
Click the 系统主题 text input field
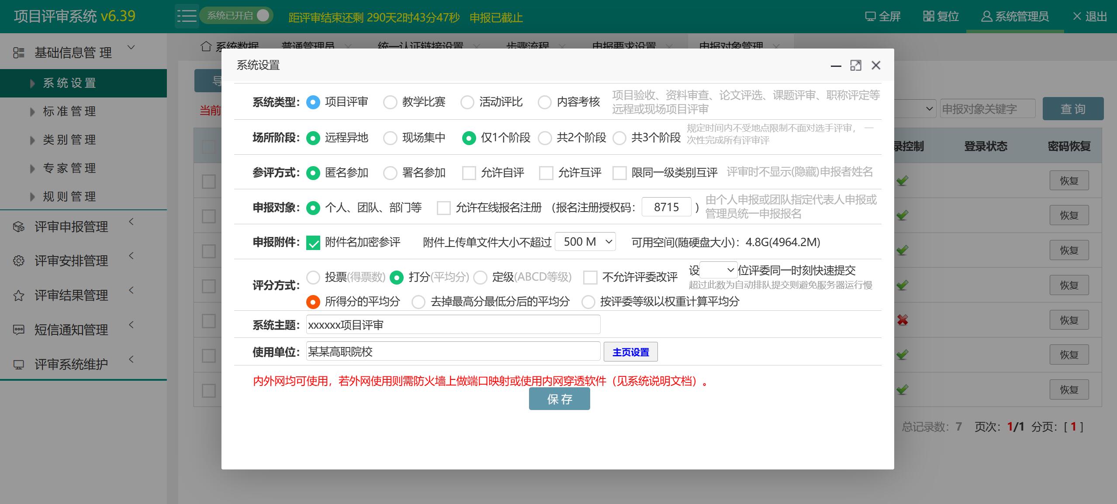[x=453, y=325]
